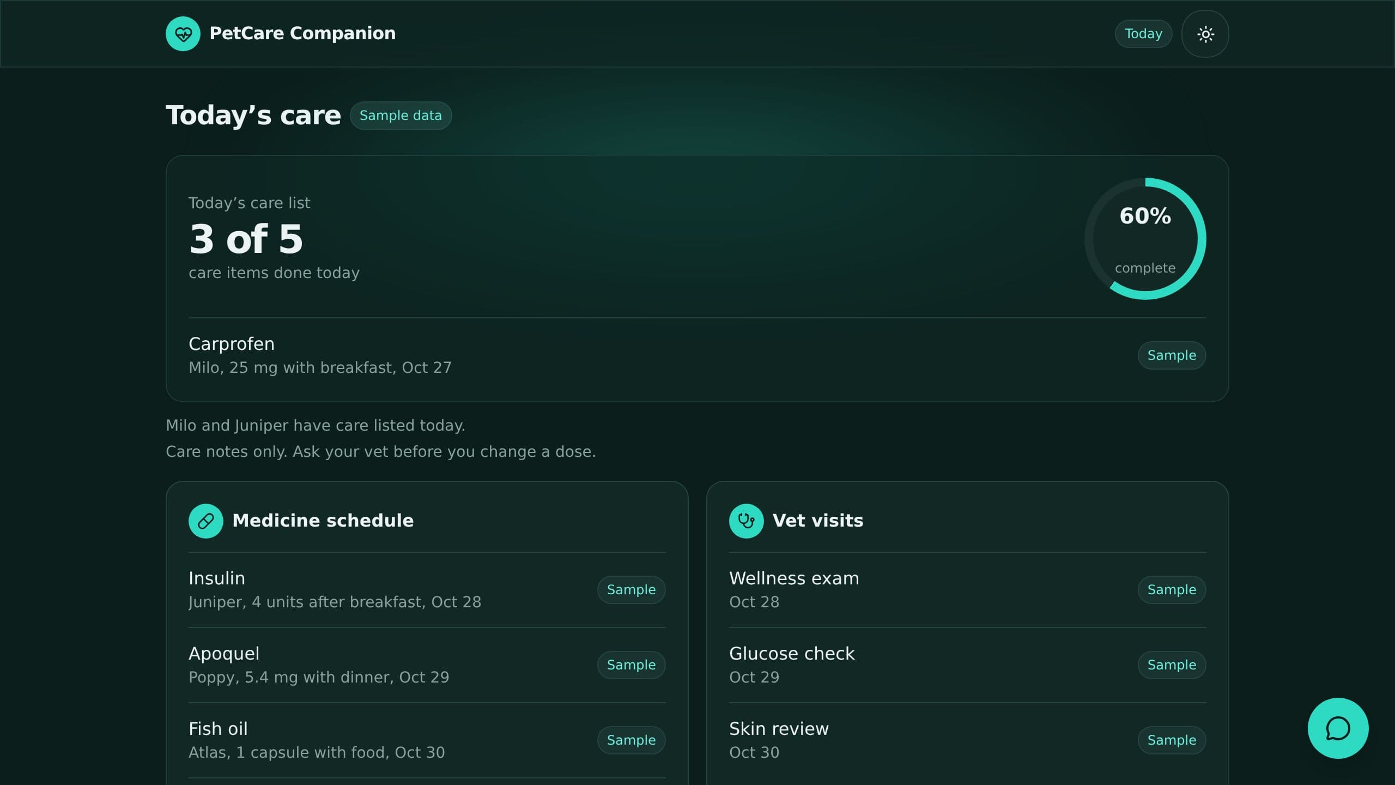This screenshot has width=1395, height=785.
Task: Click the 3 of 5 count
Action: [x=246, y=239]
